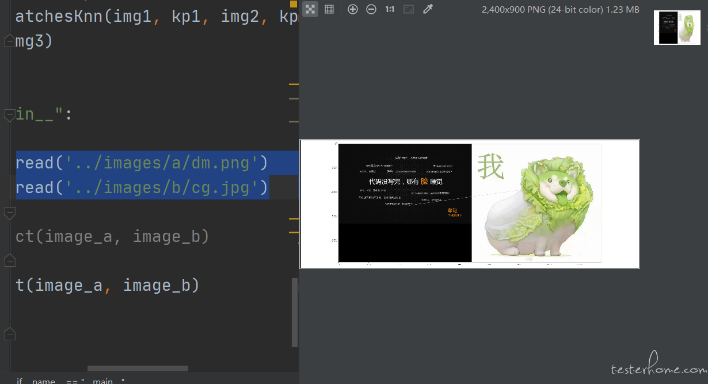Viewport: 708px width, 384px height.
Task: Click the line 't(image_a, image_b)'
Action: click(108, 285)
